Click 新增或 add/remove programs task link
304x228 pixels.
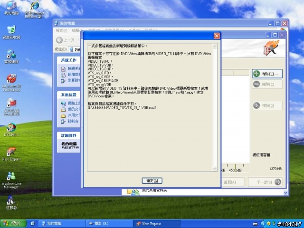point(71,75)
